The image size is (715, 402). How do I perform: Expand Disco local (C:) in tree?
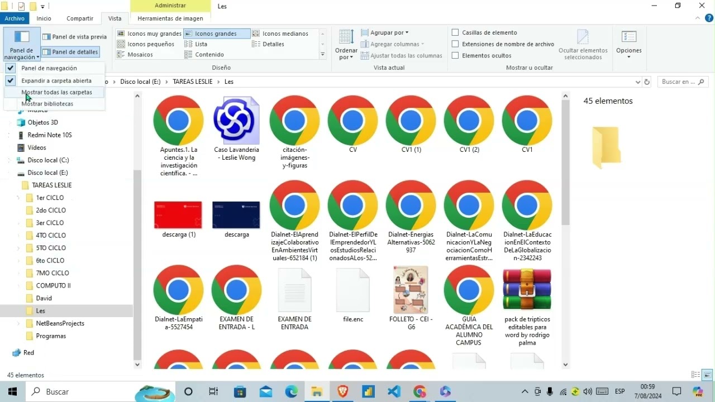9,160
